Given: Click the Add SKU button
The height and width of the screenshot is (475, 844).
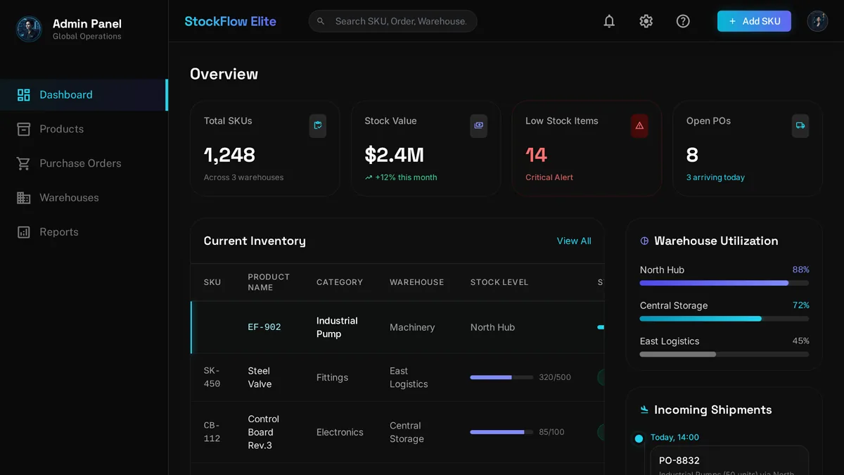Looking at the screenshot, I should 754,21.
